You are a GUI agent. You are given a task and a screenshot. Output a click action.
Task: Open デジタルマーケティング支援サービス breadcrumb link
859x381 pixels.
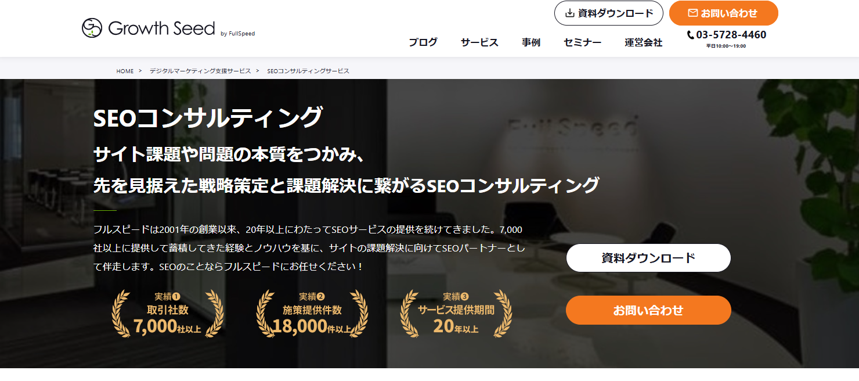pos(200,71)
